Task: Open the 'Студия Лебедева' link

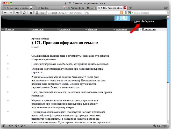Action: pyautogui.click(x=142, y=21)
